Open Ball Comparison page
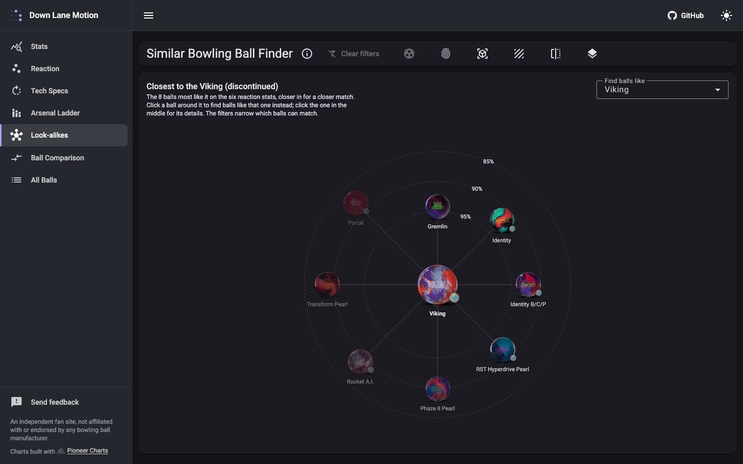 pyautogui.click(x=64, y=158)
